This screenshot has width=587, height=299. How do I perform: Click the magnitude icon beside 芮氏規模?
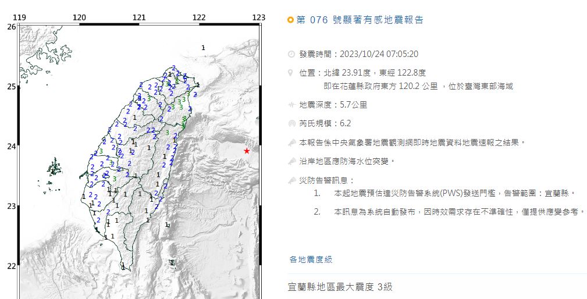[291, 123]
